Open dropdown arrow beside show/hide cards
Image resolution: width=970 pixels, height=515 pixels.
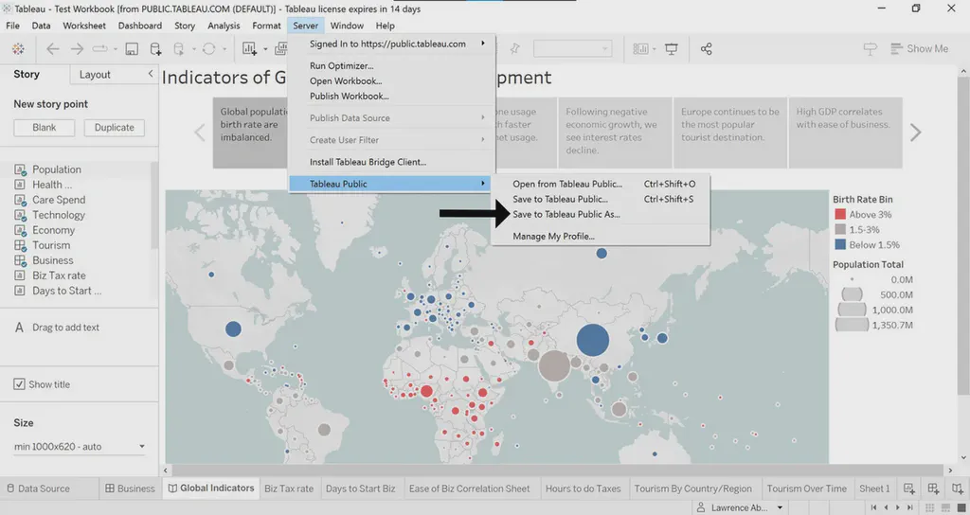pos(654,49)
